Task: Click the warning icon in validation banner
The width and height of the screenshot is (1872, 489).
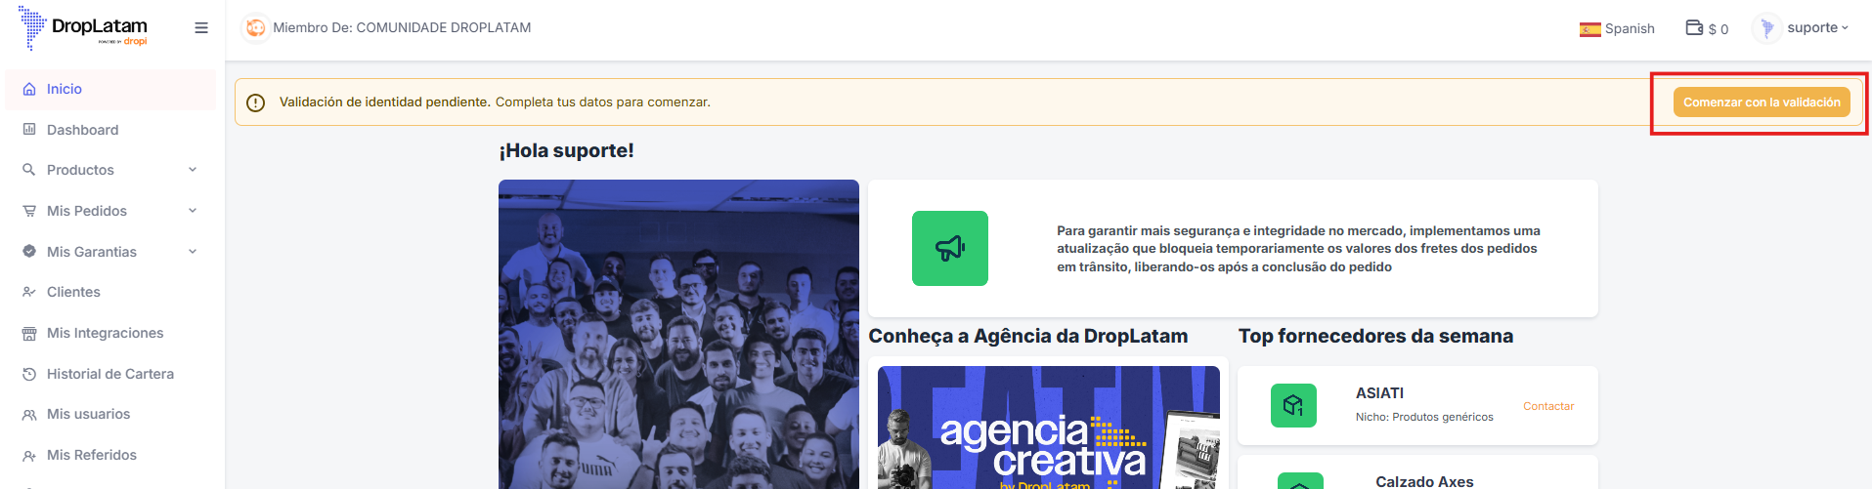Action: pyautogui.click(x=256, y=102)
